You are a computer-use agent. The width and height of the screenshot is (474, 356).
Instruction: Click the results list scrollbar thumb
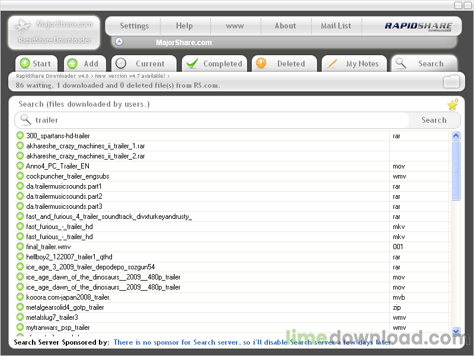456,170
